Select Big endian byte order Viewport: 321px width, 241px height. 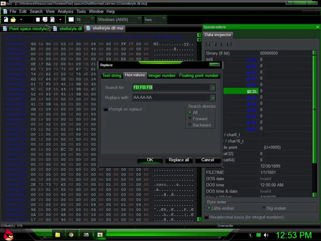pos(264,208)
